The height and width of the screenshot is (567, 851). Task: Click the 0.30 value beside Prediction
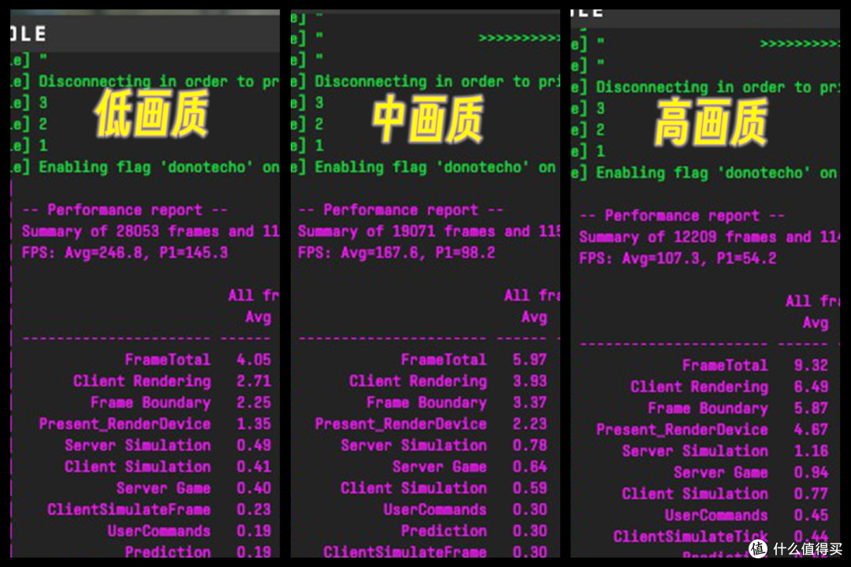(x=530, y=532)
